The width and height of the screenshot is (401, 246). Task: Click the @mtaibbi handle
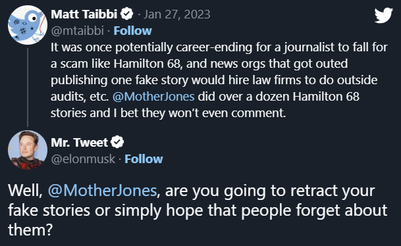pos(78,31)
